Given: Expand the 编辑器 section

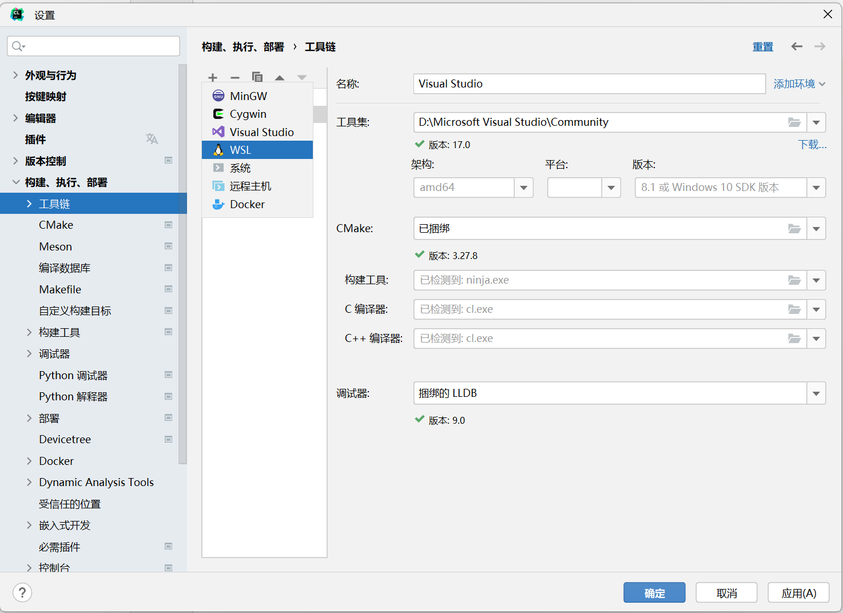Looking at the screenshot, I should (15, 118).
